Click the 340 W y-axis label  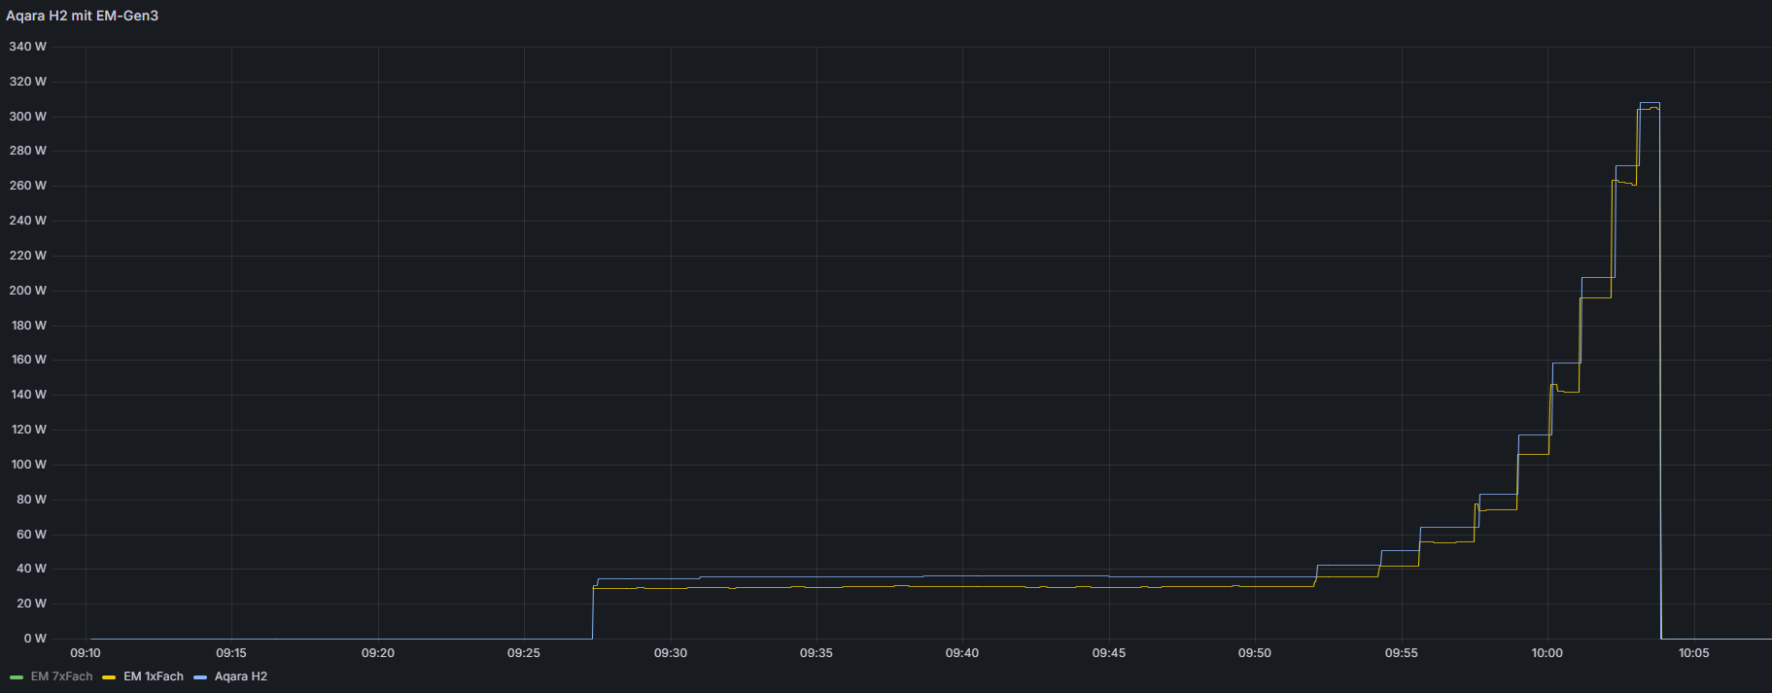click(28, 47)
